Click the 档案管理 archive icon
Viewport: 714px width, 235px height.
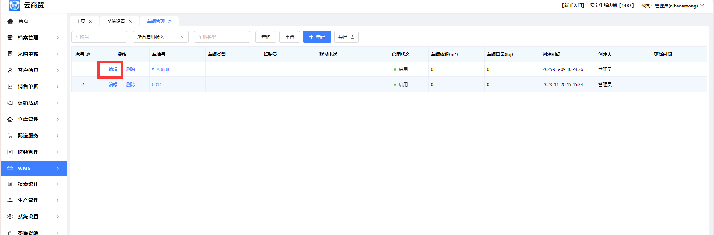[x=10, y=37]
